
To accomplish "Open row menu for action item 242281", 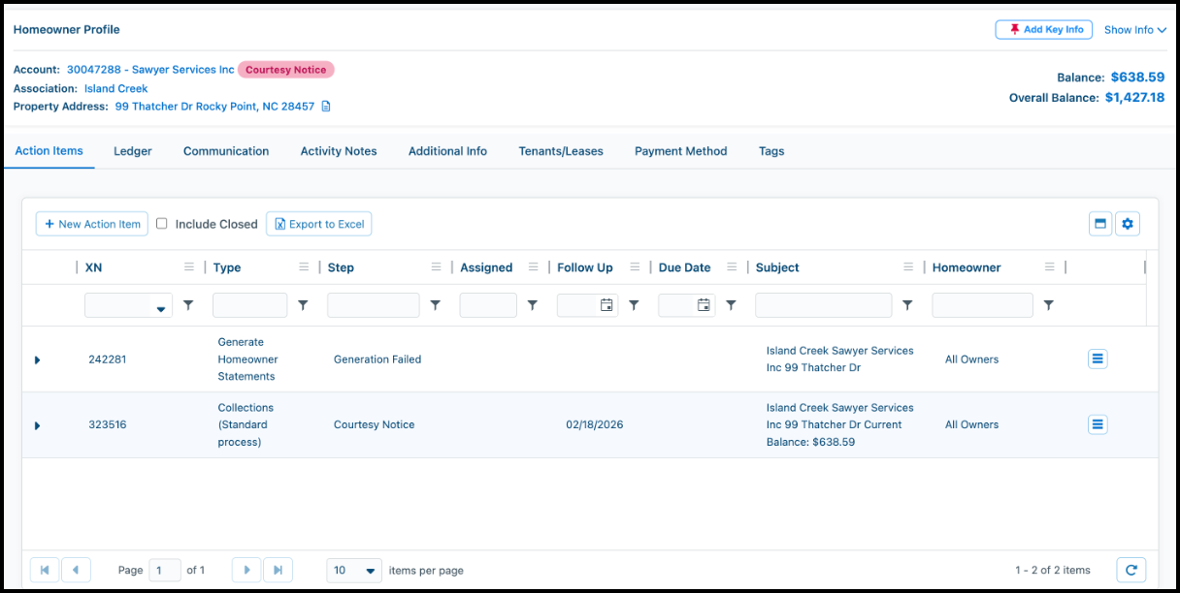I will pyautogui.click(x=1098, y=359).
